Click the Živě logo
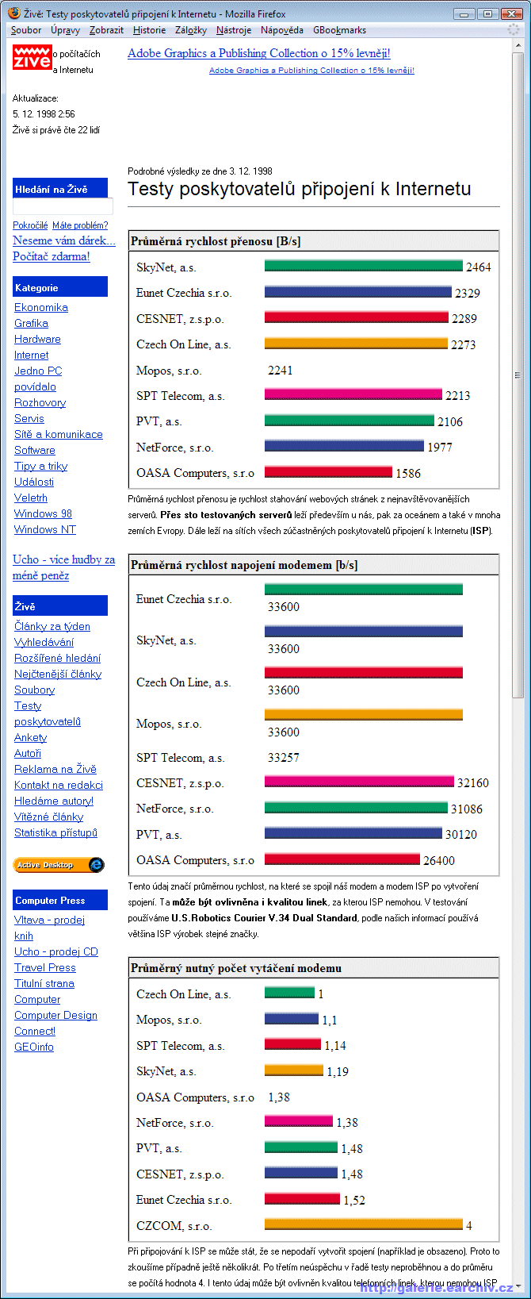The image size is (531, 1299). pyautogui.click(x=32, y=57)
